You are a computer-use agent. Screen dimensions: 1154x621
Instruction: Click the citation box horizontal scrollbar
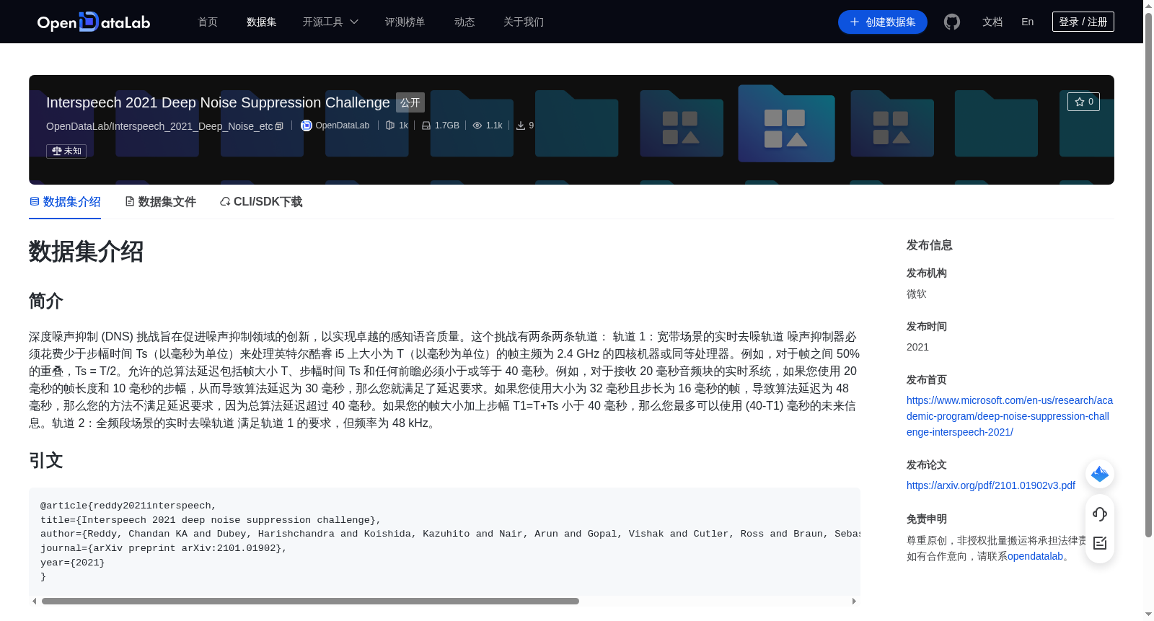pos(310,601)
